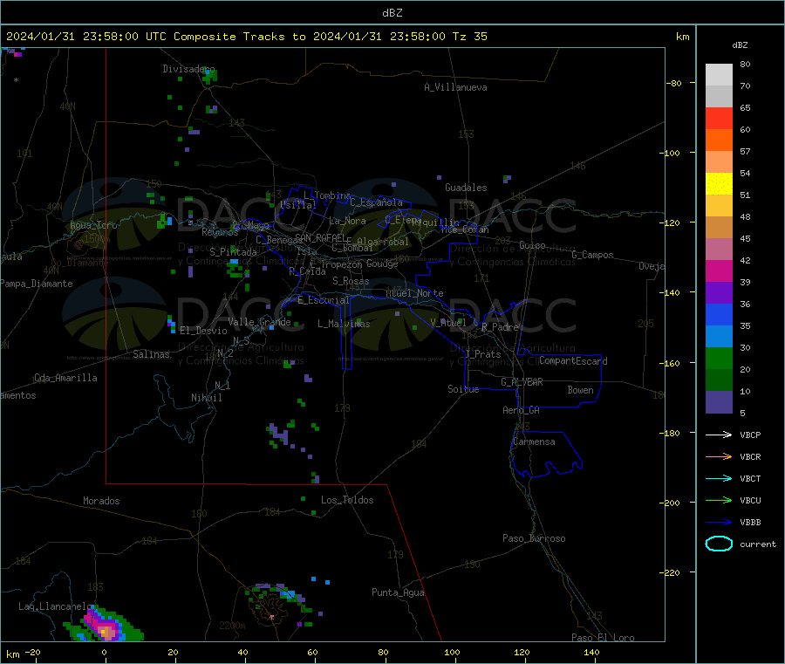Click the El_Desvio map label
This screenshot has width=785, height=664.
click(203, 331)
